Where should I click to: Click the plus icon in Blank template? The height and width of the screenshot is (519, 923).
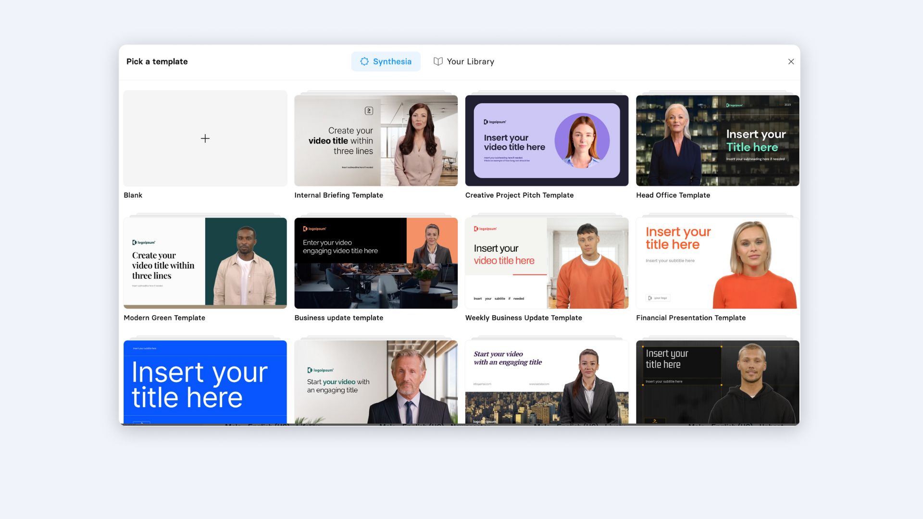[205, 138]
